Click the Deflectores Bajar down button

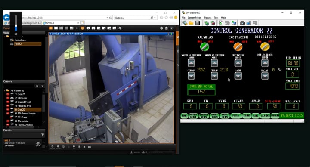pos(265,76)
